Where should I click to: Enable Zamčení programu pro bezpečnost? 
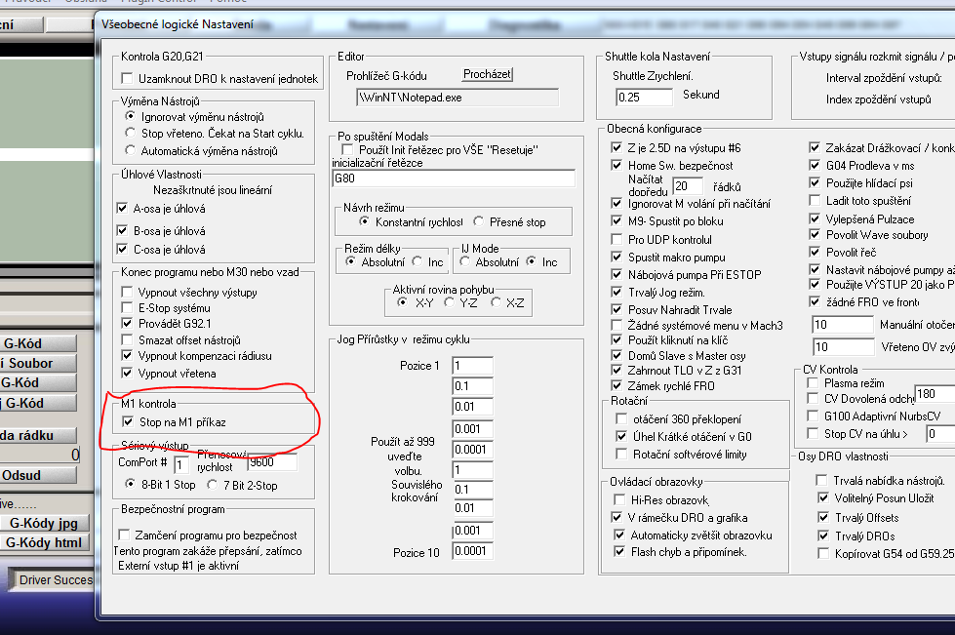coord(124,535)
